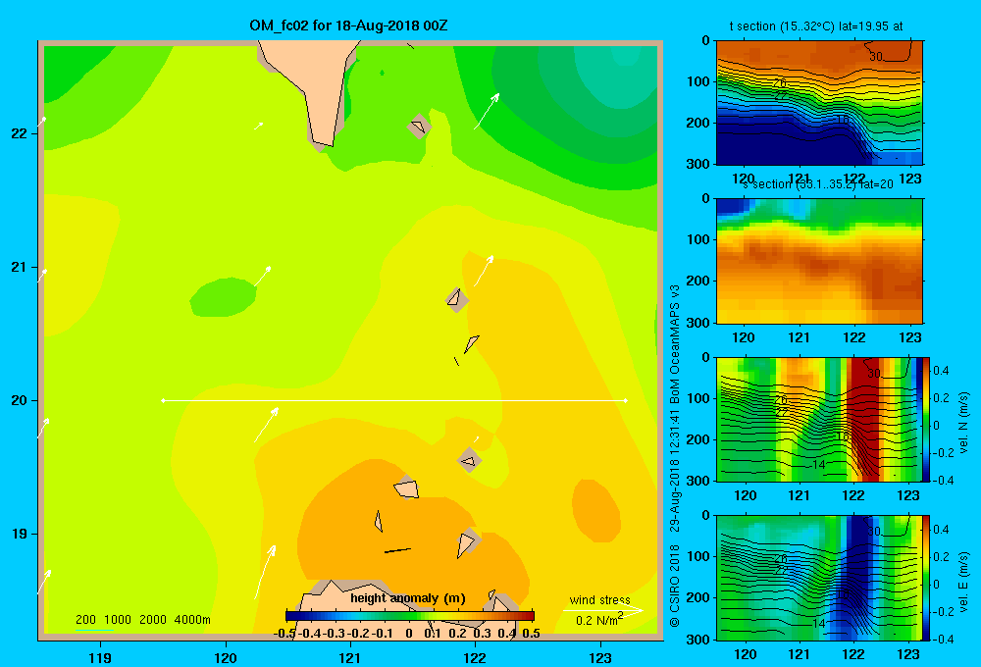Screen dimensions: 981x667
Task: Click the "wind stress" legend label
Action: click(599, 599)
